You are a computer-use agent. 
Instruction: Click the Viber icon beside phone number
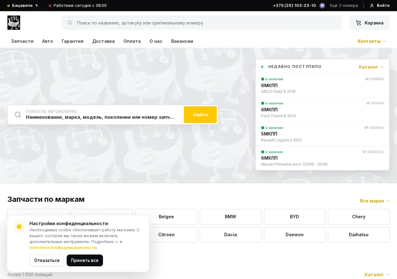pos(322,6)
